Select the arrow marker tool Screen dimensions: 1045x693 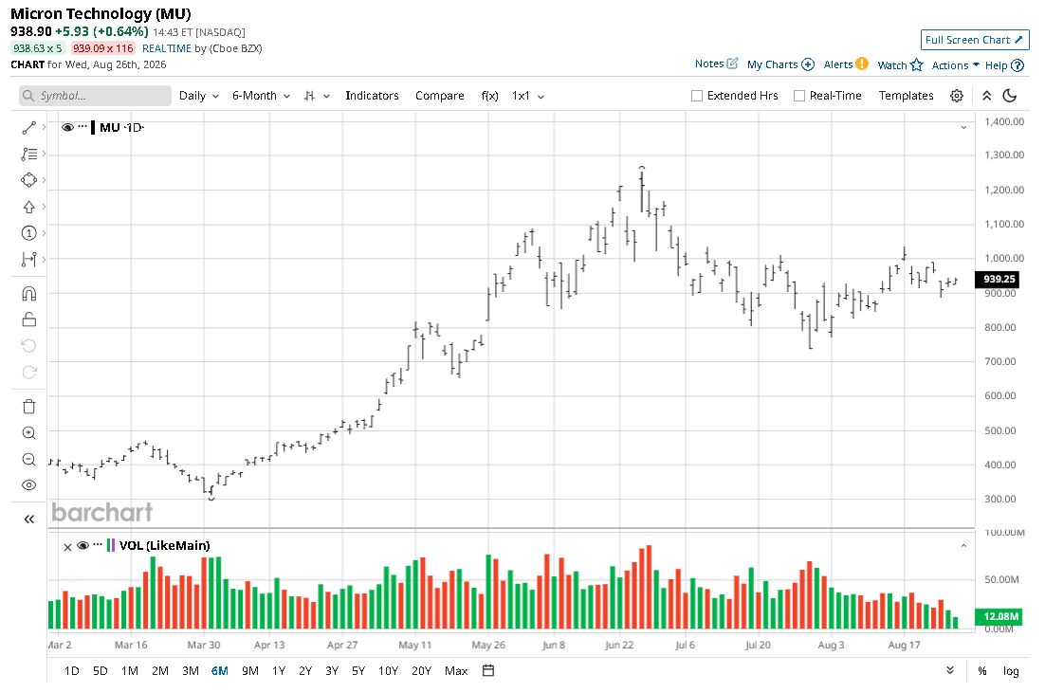[x=28, y=208]
